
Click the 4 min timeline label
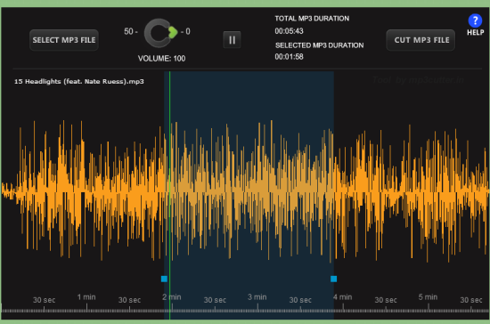tap(342, 297)
